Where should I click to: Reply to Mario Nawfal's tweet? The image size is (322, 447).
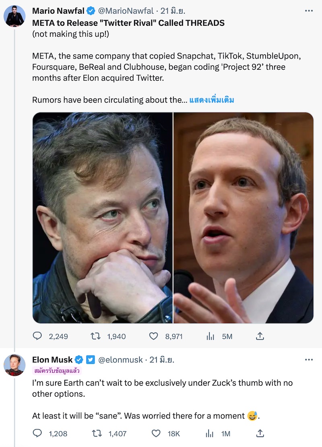click(x=37, y=336)
